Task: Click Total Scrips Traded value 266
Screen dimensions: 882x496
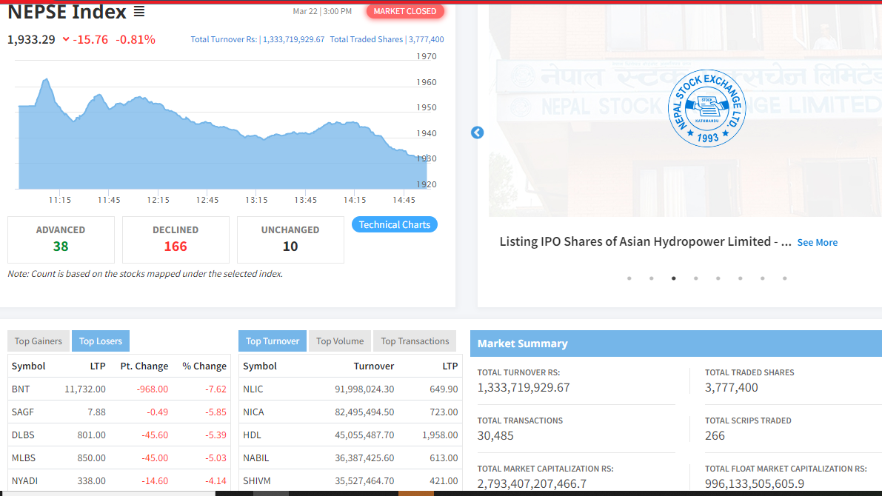Action: point(715,436)
